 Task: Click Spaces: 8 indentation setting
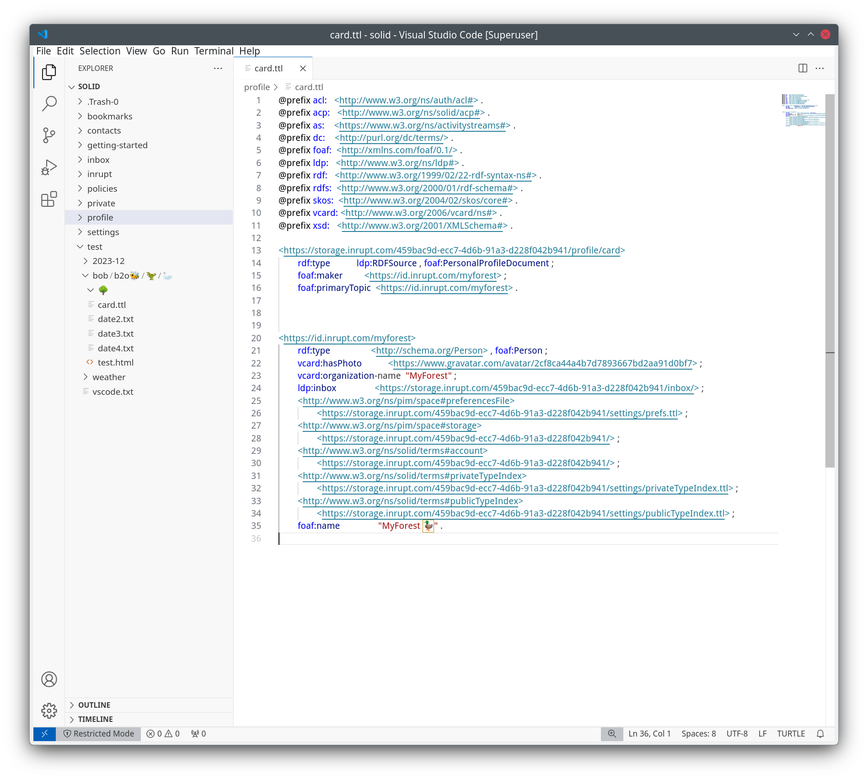click(699, 734)
